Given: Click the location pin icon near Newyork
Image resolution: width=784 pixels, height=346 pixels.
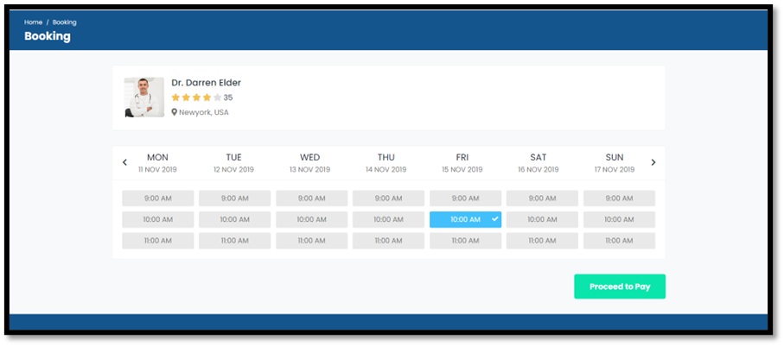Looking at the screenshot, I should tap(174, 112).
